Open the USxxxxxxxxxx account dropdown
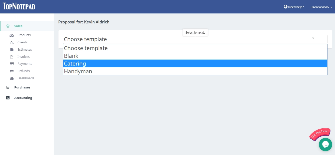This screenshot has width=335, height=155. click(x=321, y=7)
